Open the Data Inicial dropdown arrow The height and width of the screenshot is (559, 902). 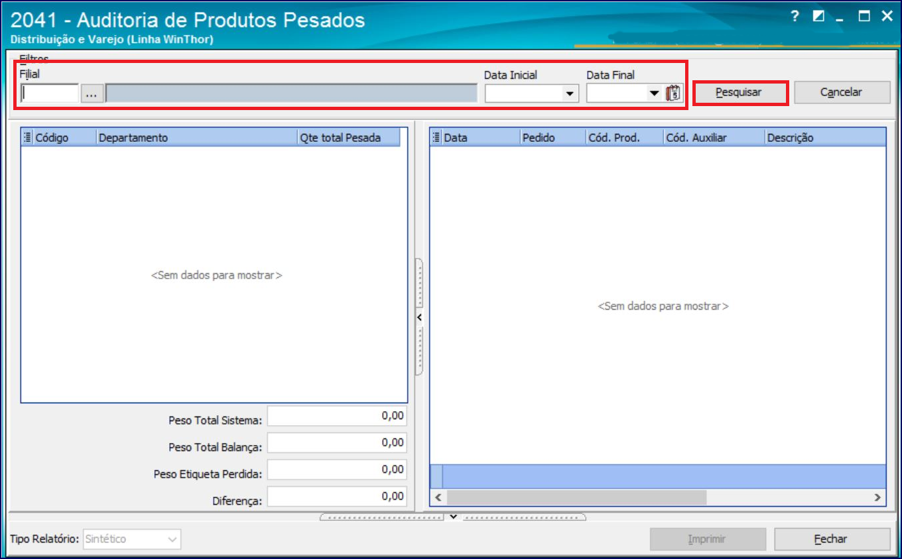point(570,94)
